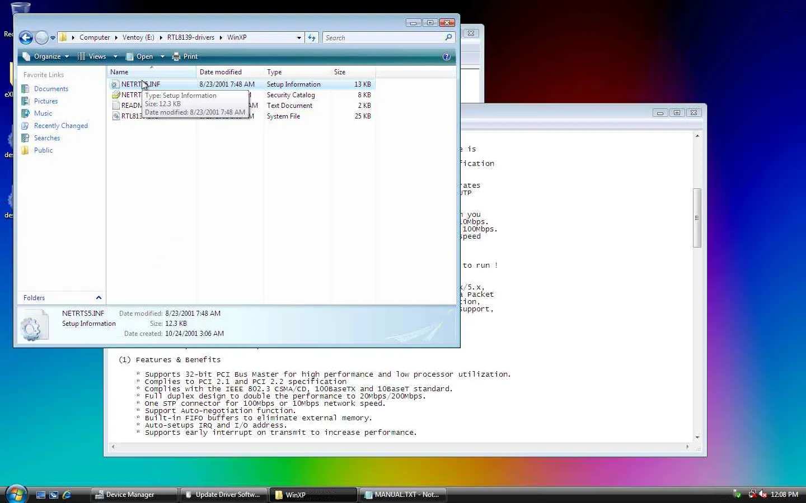Sort by the Type column header
Image resolution: width=806 pixels, height=503 pixels.
point(297,72)
